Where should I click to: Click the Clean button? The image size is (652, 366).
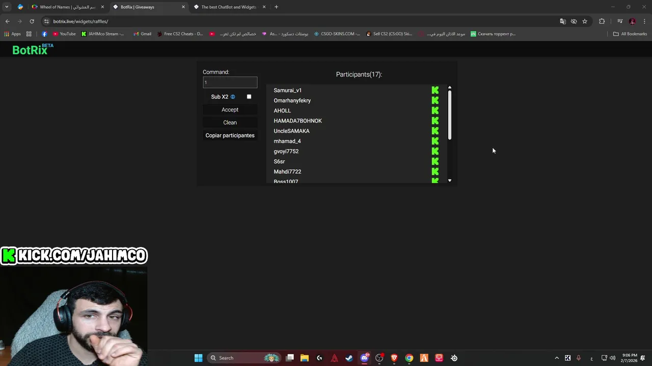(x=230, y=123)
